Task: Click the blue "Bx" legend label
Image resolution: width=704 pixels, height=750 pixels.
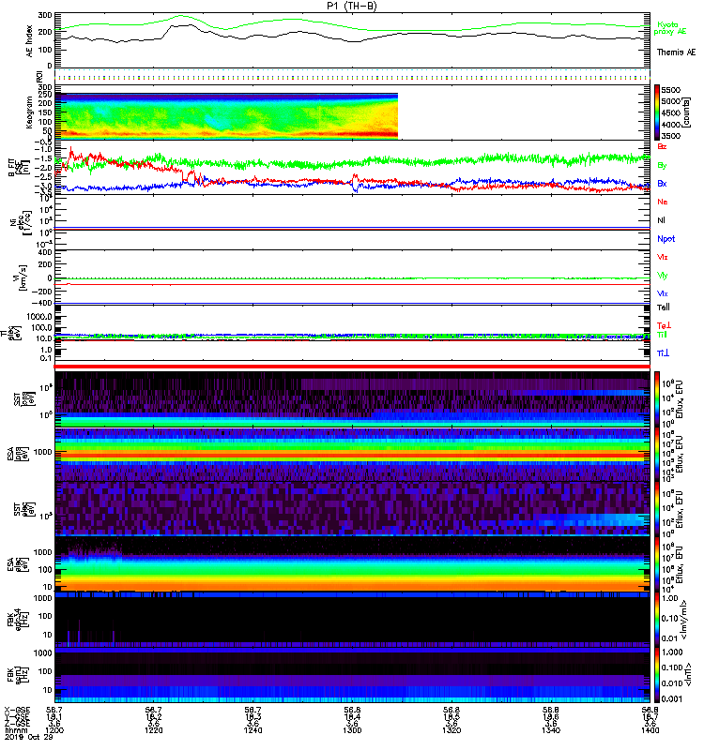Action: pyautogui.click(x=662, y=183)
